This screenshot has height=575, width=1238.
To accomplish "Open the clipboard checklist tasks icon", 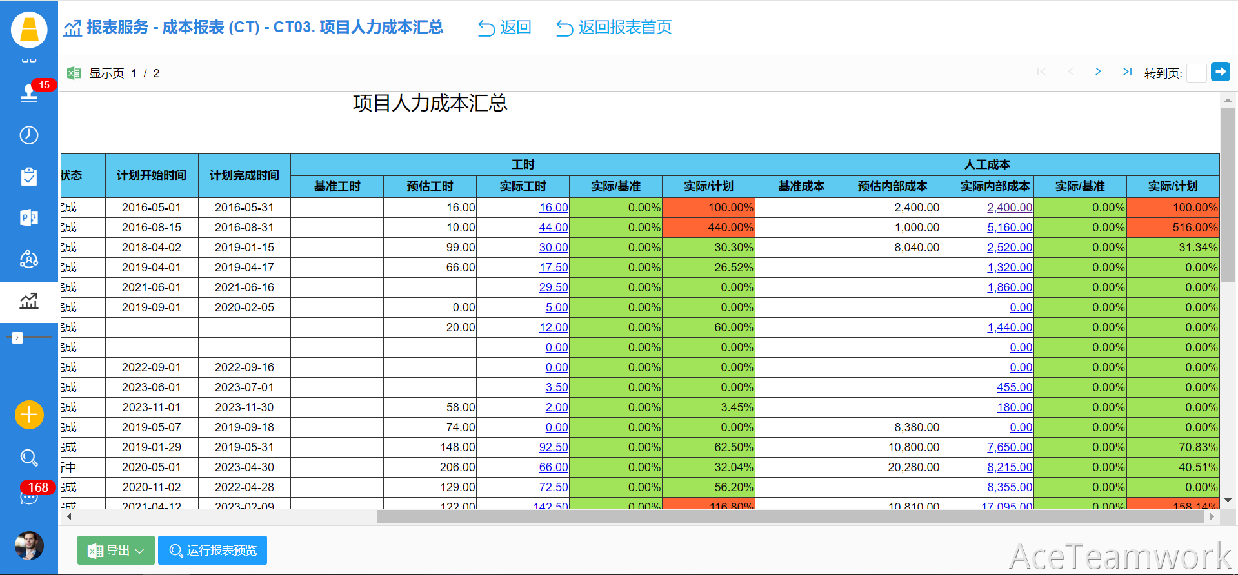I will click(x=29, y=177).
